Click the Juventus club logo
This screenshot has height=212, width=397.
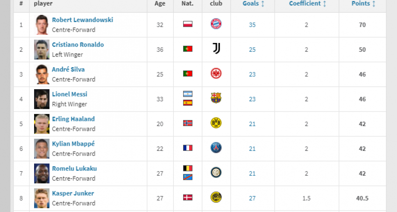216,49
